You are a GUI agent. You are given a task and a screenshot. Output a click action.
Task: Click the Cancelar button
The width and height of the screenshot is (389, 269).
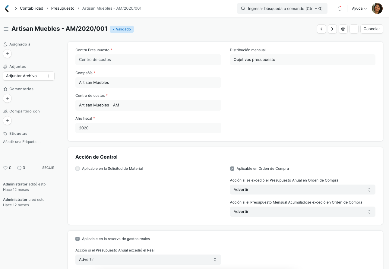372,29
